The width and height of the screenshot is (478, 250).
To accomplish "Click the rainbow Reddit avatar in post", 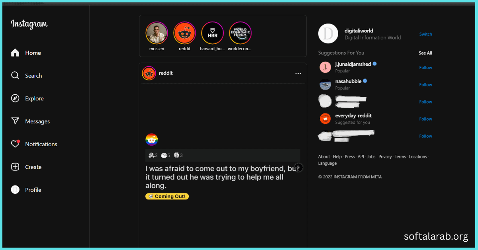I will pos(152,140).
